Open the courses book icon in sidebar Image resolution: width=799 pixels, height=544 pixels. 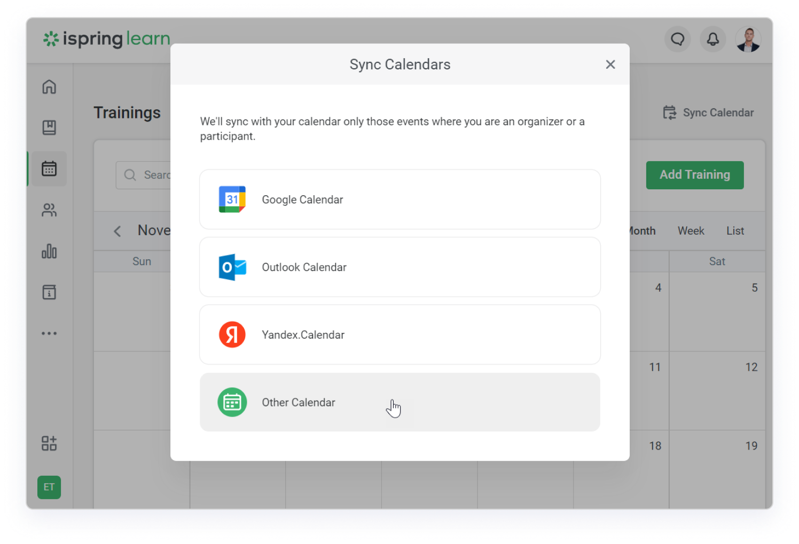click(49, 127)
